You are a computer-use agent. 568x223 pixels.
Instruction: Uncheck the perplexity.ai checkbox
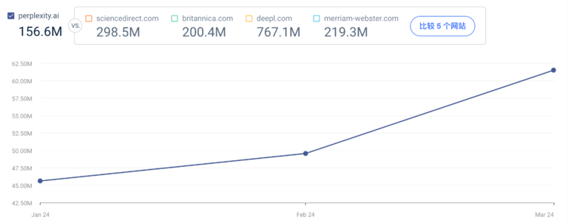pyautogui.click(x=11, y=15)
